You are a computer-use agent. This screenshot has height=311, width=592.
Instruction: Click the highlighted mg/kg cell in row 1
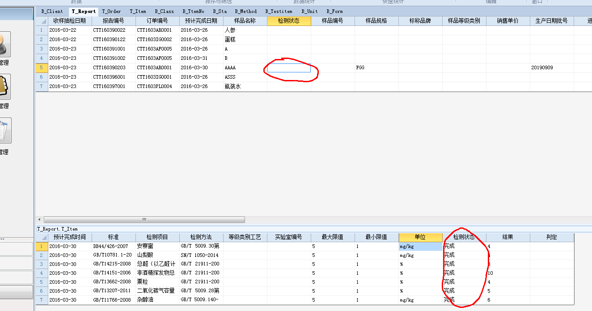click(420, 246)
